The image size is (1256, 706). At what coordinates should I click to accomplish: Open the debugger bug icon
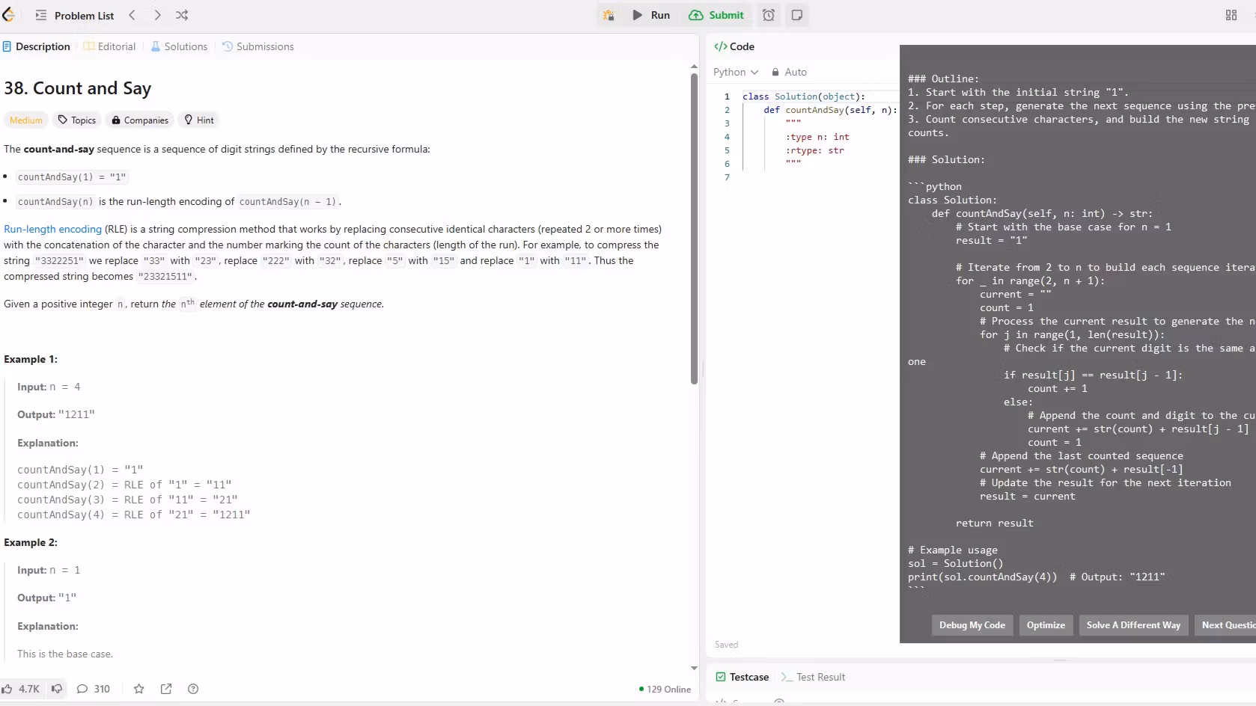click(x=609, y=15)
